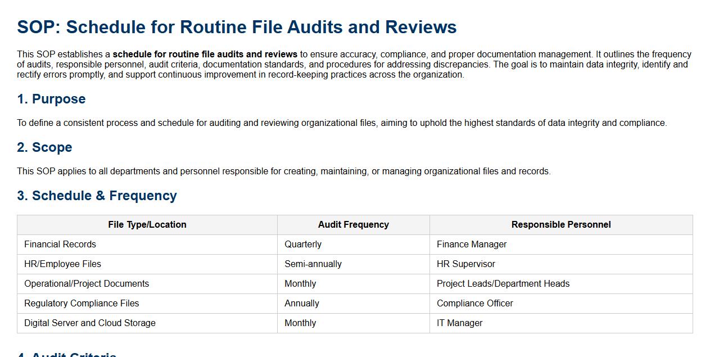Select the '1. Purpose' heading
The image size is (710, 357).
[x=51, y=99]
